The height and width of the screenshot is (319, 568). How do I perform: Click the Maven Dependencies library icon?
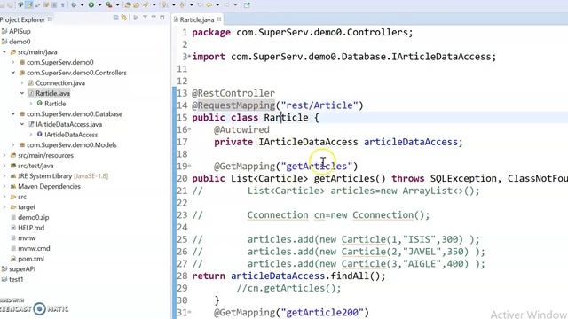tap(13, 187)
